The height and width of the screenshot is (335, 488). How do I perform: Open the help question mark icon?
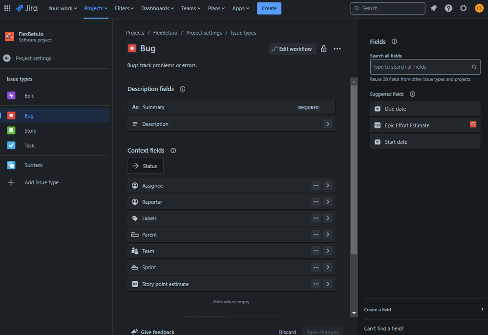tap(448, 8)
